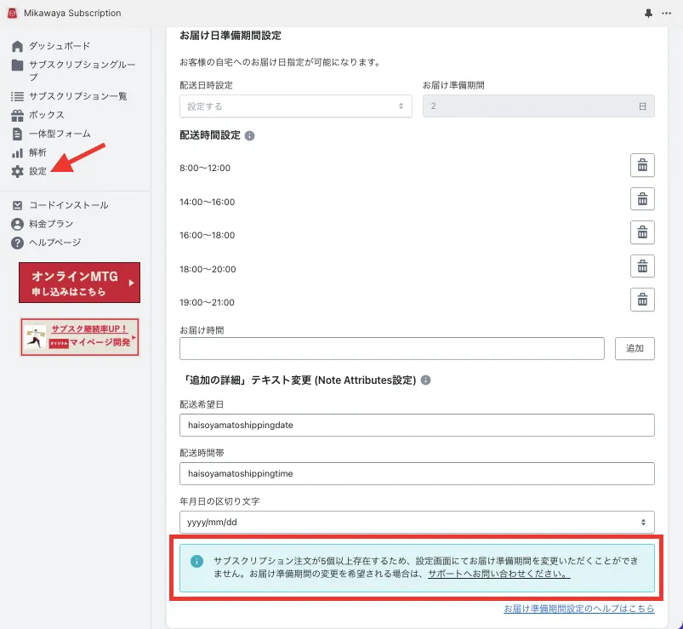Click the お届け日準備期間設定 heading
The image size is (683, 629).
231,36
